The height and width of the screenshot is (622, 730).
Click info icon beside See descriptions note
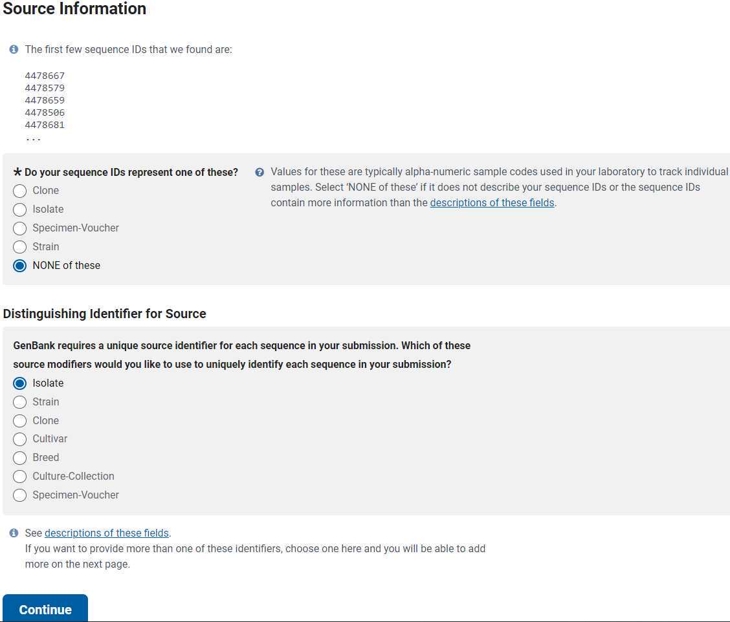coord(14,533)
